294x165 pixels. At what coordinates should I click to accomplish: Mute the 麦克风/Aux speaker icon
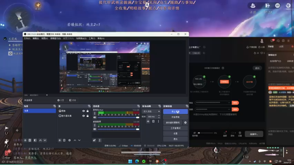click(x=95, y=117)
